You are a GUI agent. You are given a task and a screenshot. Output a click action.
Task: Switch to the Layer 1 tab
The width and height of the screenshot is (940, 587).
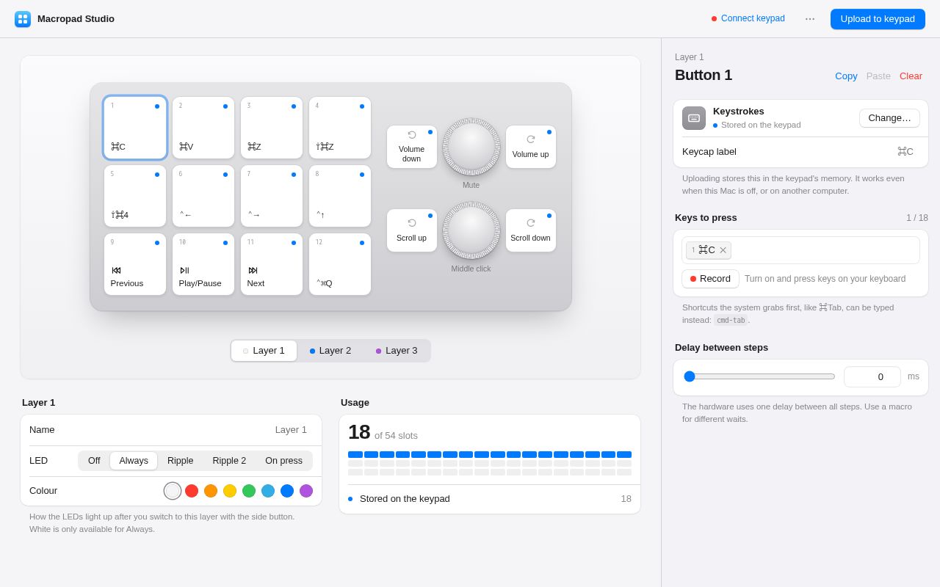point(264,351)
